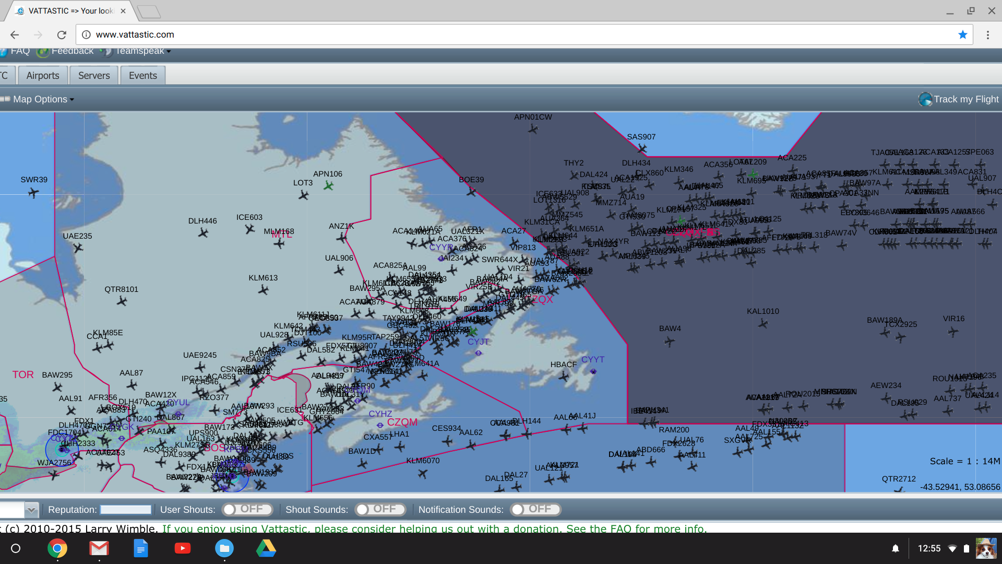Enable Notification Sounds switch
The image size is (1002, 564).
535,509
